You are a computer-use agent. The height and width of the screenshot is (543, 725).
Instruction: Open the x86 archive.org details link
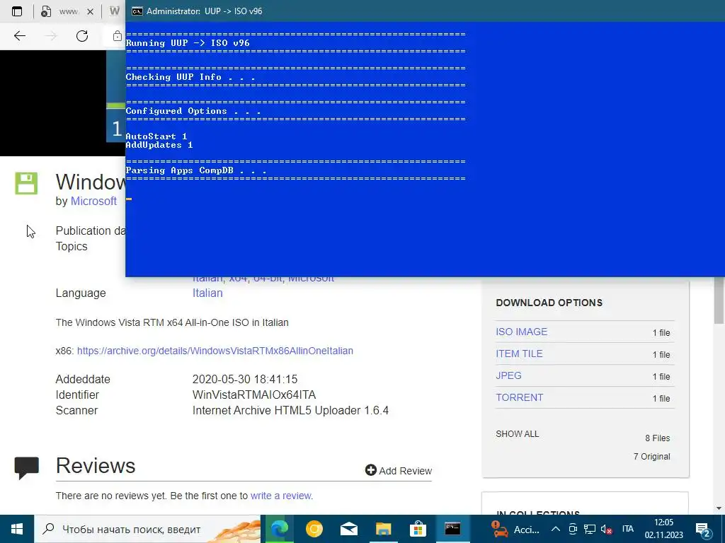click(215, 351)
